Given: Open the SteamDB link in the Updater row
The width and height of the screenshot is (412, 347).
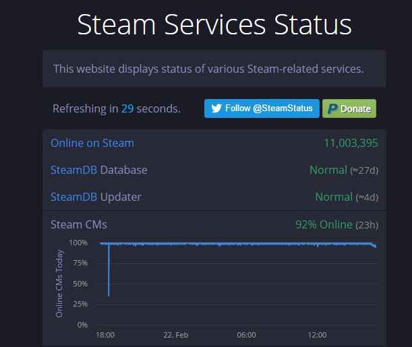Looking at the screenshot, I should tap(73, 197).
